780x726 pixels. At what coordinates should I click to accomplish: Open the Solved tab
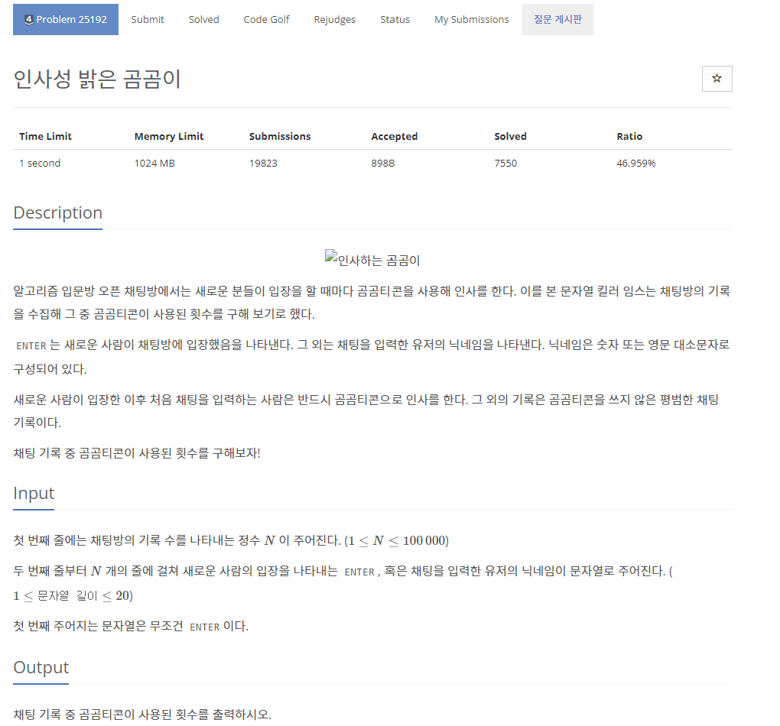coord(203,19)
